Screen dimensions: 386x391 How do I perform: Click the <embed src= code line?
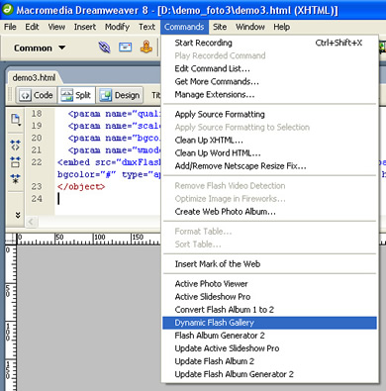pyautogui.click(x=109, y=162)
